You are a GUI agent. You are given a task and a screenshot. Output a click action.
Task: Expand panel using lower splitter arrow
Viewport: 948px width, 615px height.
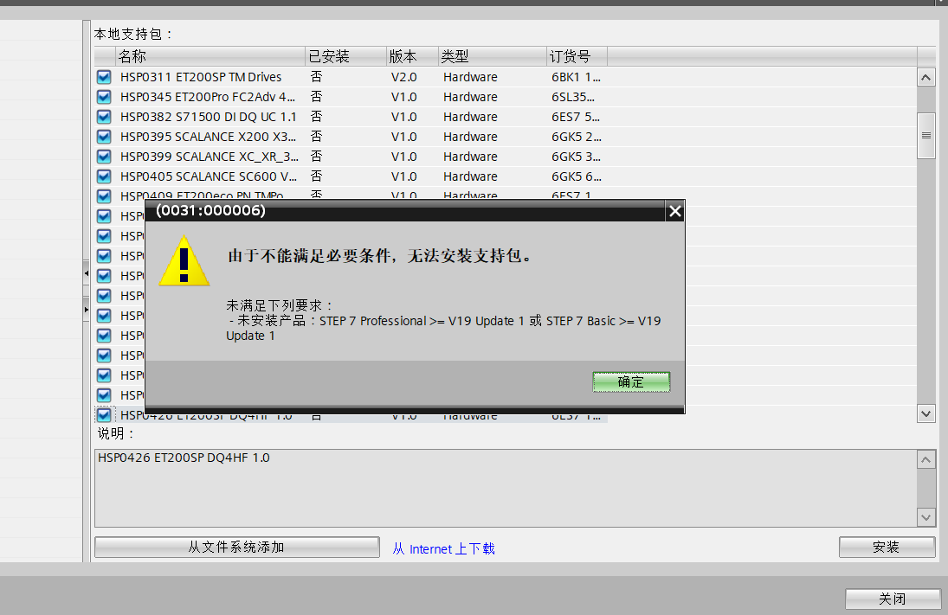pos(87,310)
